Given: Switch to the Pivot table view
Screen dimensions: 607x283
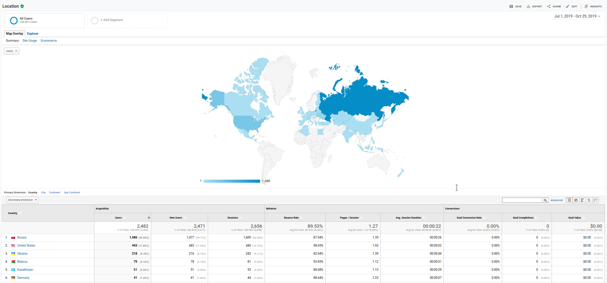Looking at the screenshot, I should 596,200.
